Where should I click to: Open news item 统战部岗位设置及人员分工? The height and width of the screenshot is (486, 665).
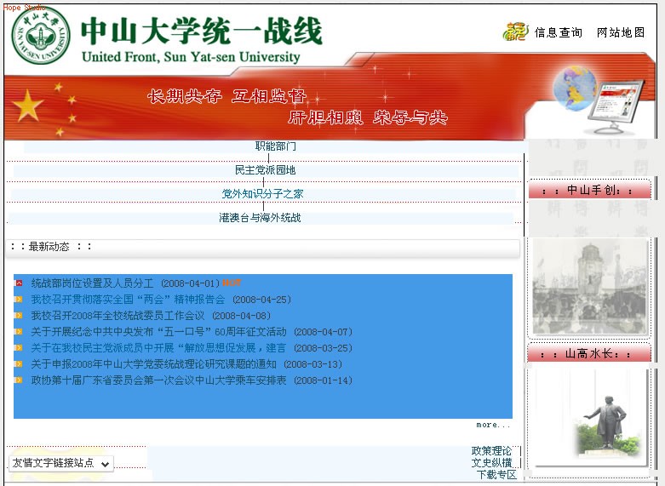click(x=92, y=283)
